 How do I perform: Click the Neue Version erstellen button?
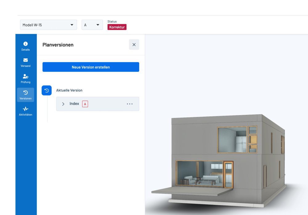click(91, 67)
